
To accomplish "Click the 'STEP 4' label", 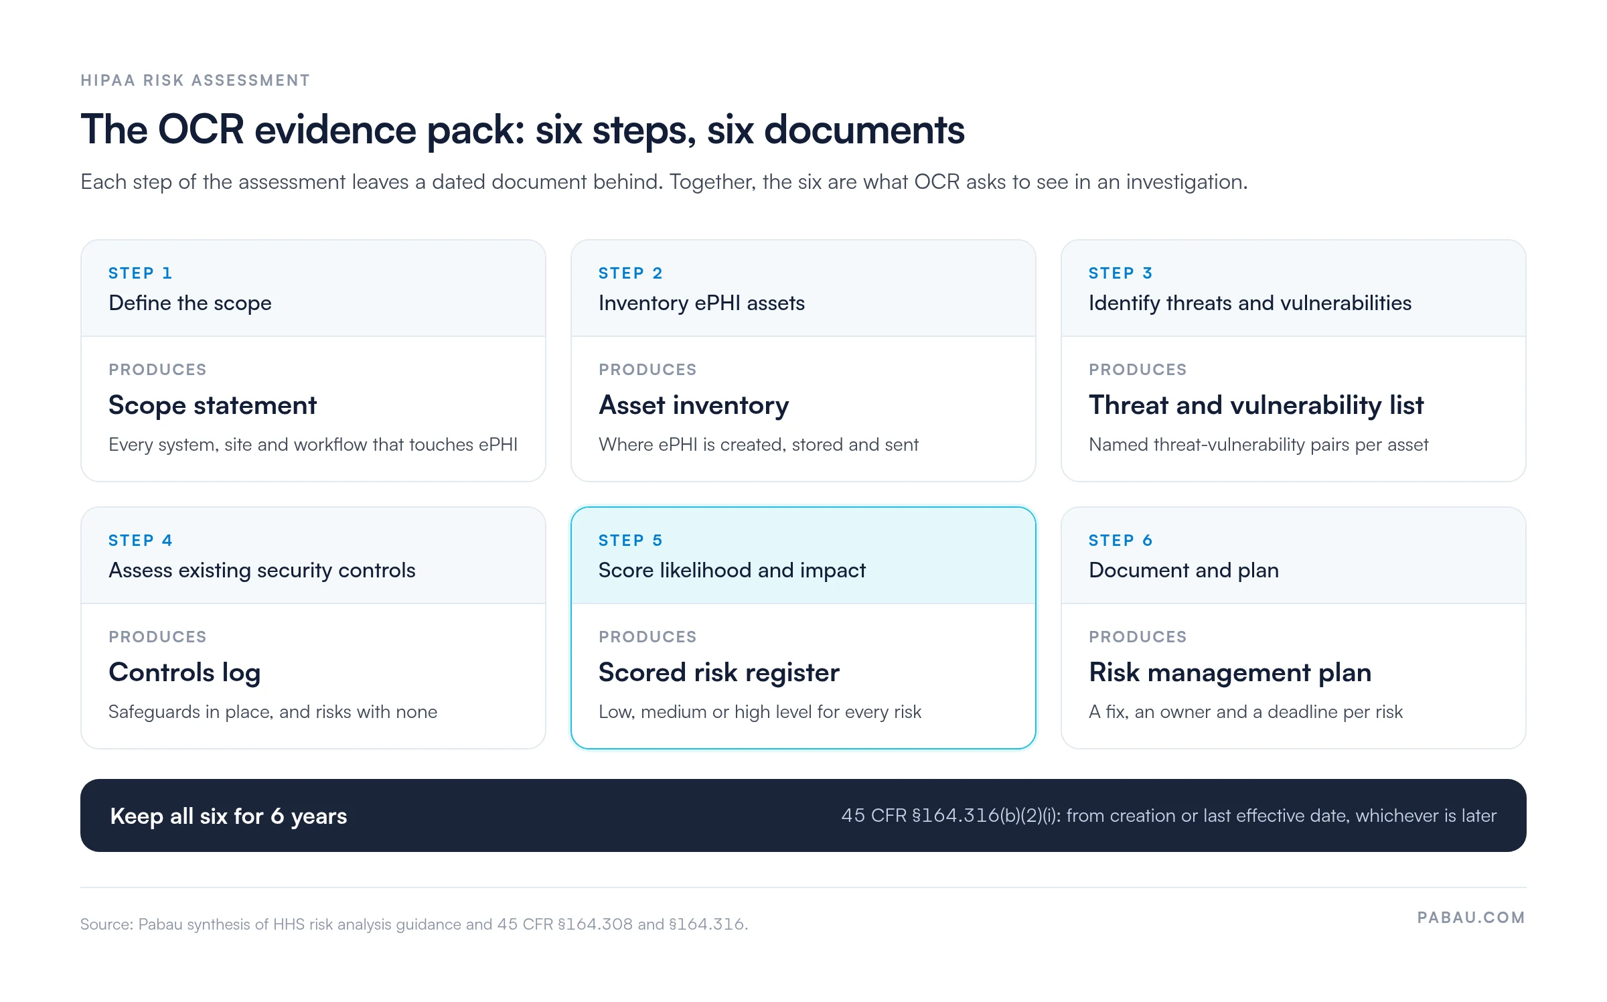I will click(141, 541).
